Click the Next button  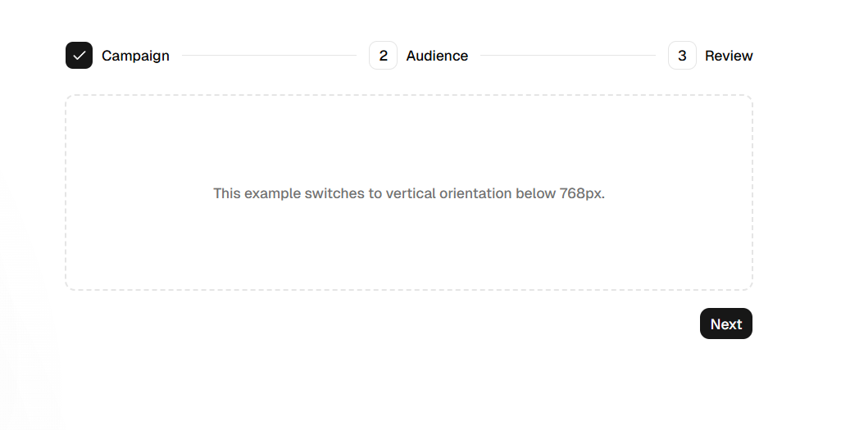click(x=725, y=324)
